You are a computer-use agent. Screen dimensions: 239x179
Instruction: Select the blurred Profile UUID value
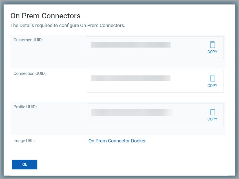(x=131, y=112)
